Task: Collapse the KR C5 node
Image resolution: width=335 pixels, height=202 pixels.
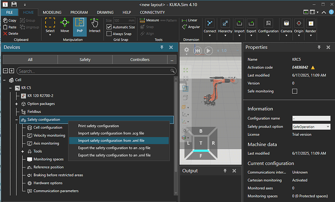Action: 10,88
